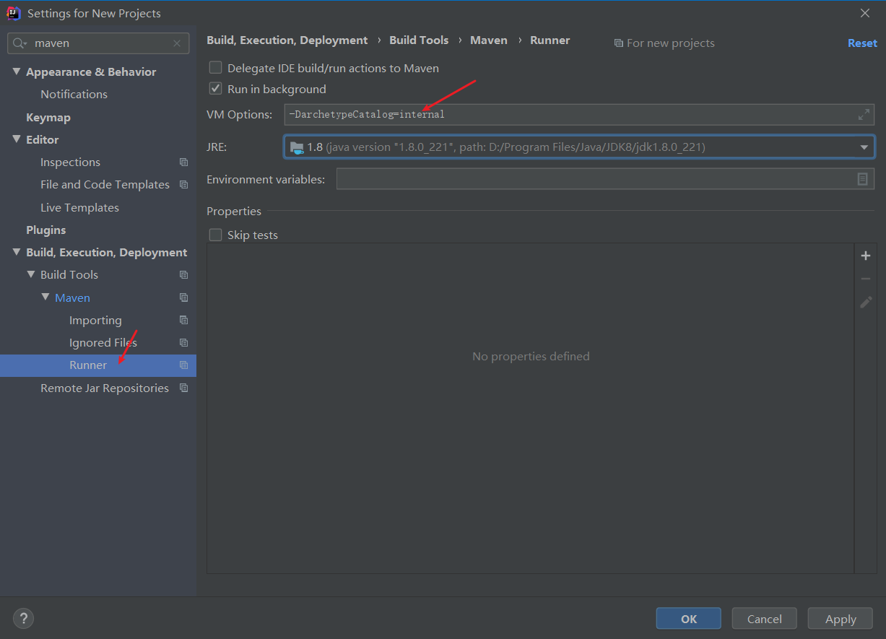The width and height of the screenshot is (886, 639).
Task: Click Build, Execution, Deployment in the breadcrumb
Action: coord(287,40)
